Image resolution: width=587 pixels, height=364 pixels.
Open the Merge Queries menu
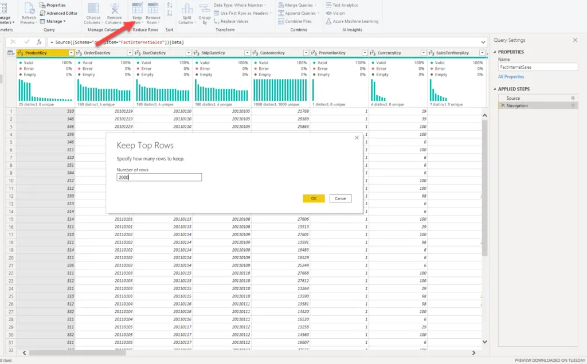point(299,5)
